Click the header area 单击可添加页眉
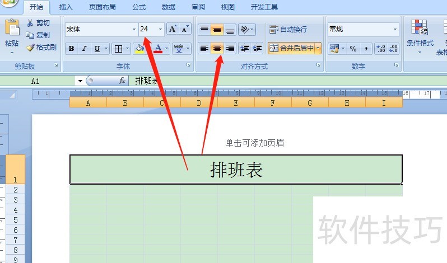The width and height of the screenshot is (447, 263). [x=254, y=143]
